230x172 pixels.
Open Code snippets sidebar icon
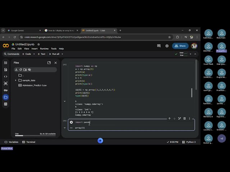[x=6, y=76]
